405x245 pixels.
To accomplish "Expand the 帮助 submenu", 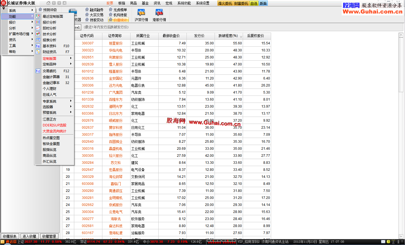I will click(17, 52).
